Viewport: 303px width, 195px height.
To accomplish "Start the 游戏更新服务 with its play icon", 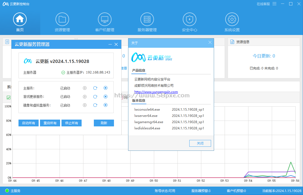I will (x=85, y=97).
